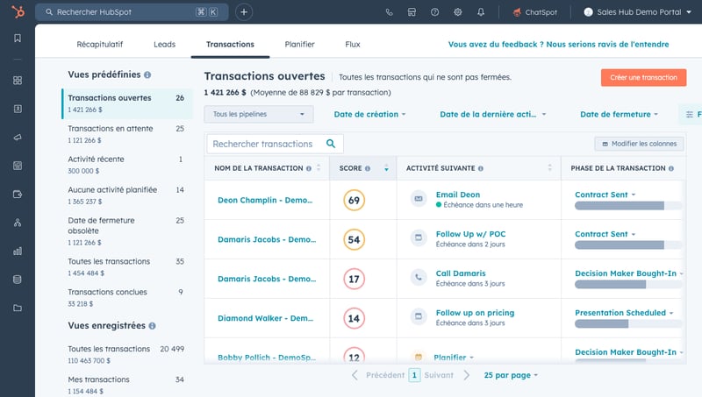
Task: Open the marketing megaphone sidebar icon
Action: 18,138
